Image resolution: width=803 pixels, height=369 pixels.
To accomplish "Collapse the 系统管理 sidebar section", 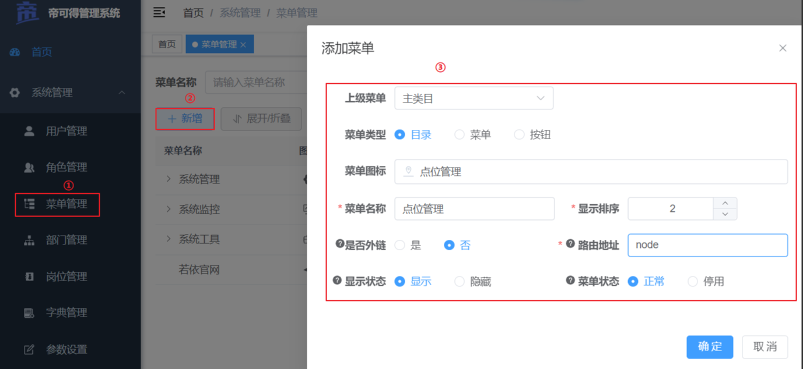I will [x=122, y=93].
